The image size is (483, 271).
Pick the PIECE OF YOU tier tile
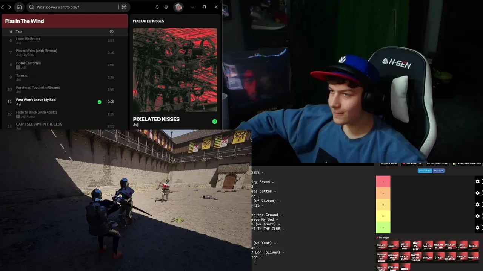[450, 245]
